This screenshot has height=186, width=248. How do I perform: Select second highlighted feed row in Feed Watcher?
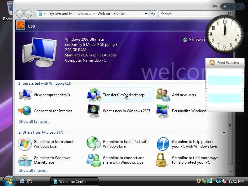point(224,98)
